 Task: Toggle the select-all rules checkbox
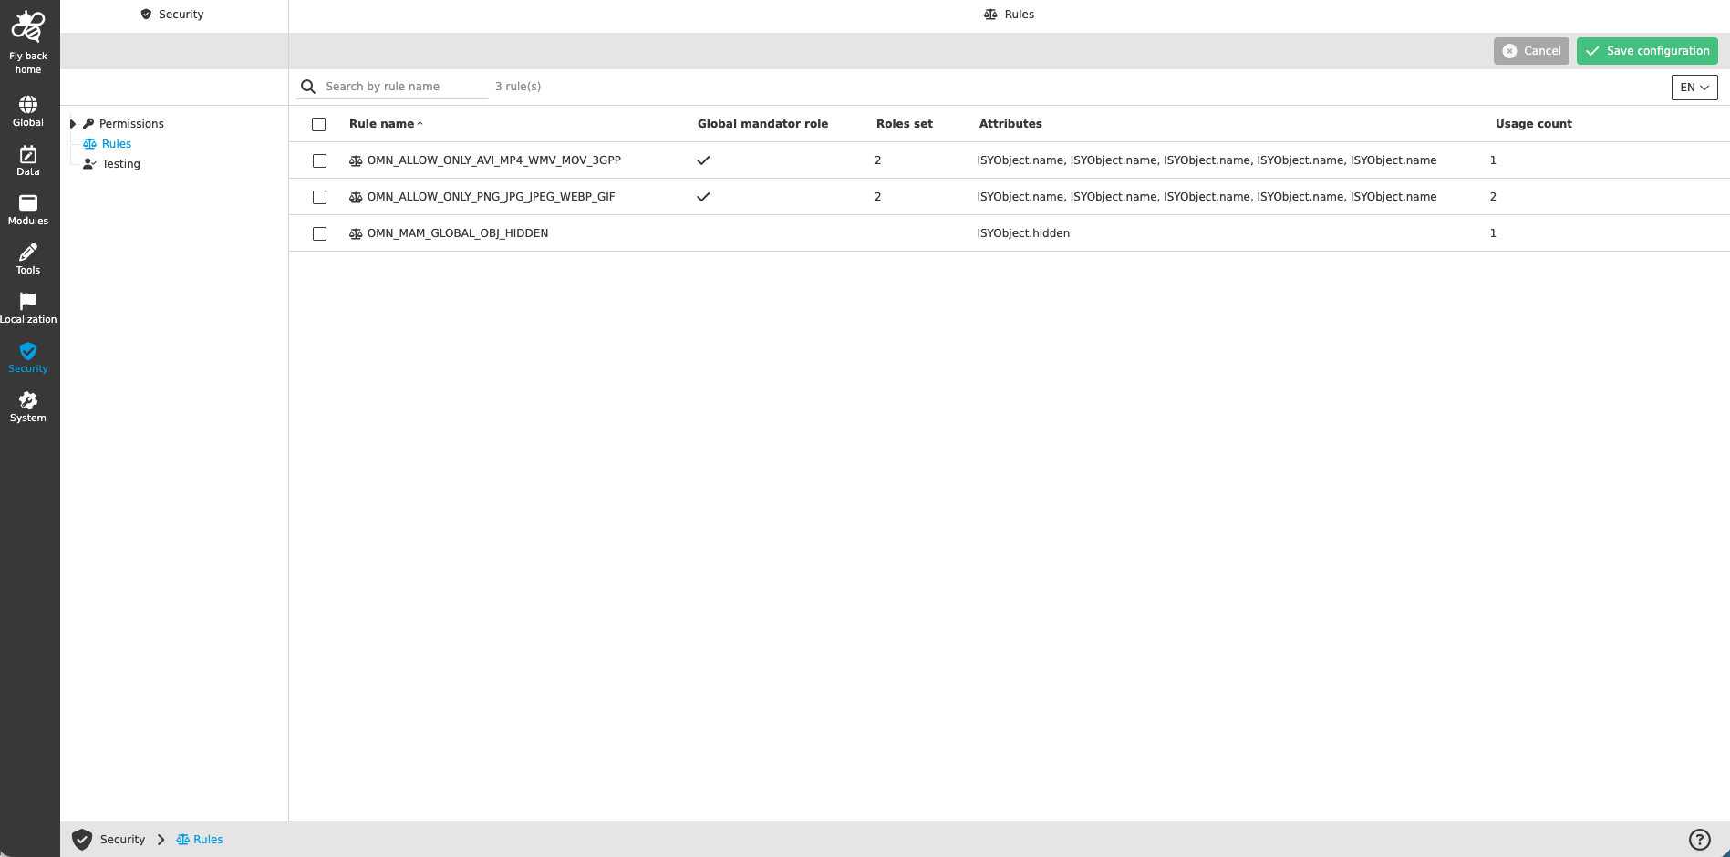[318, 124]
